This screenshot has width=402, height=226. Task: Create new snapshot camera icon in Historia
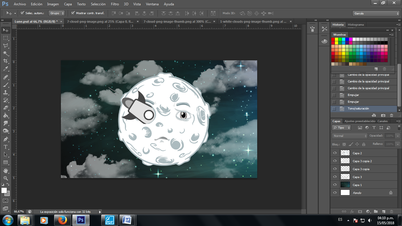click(383, 115)
